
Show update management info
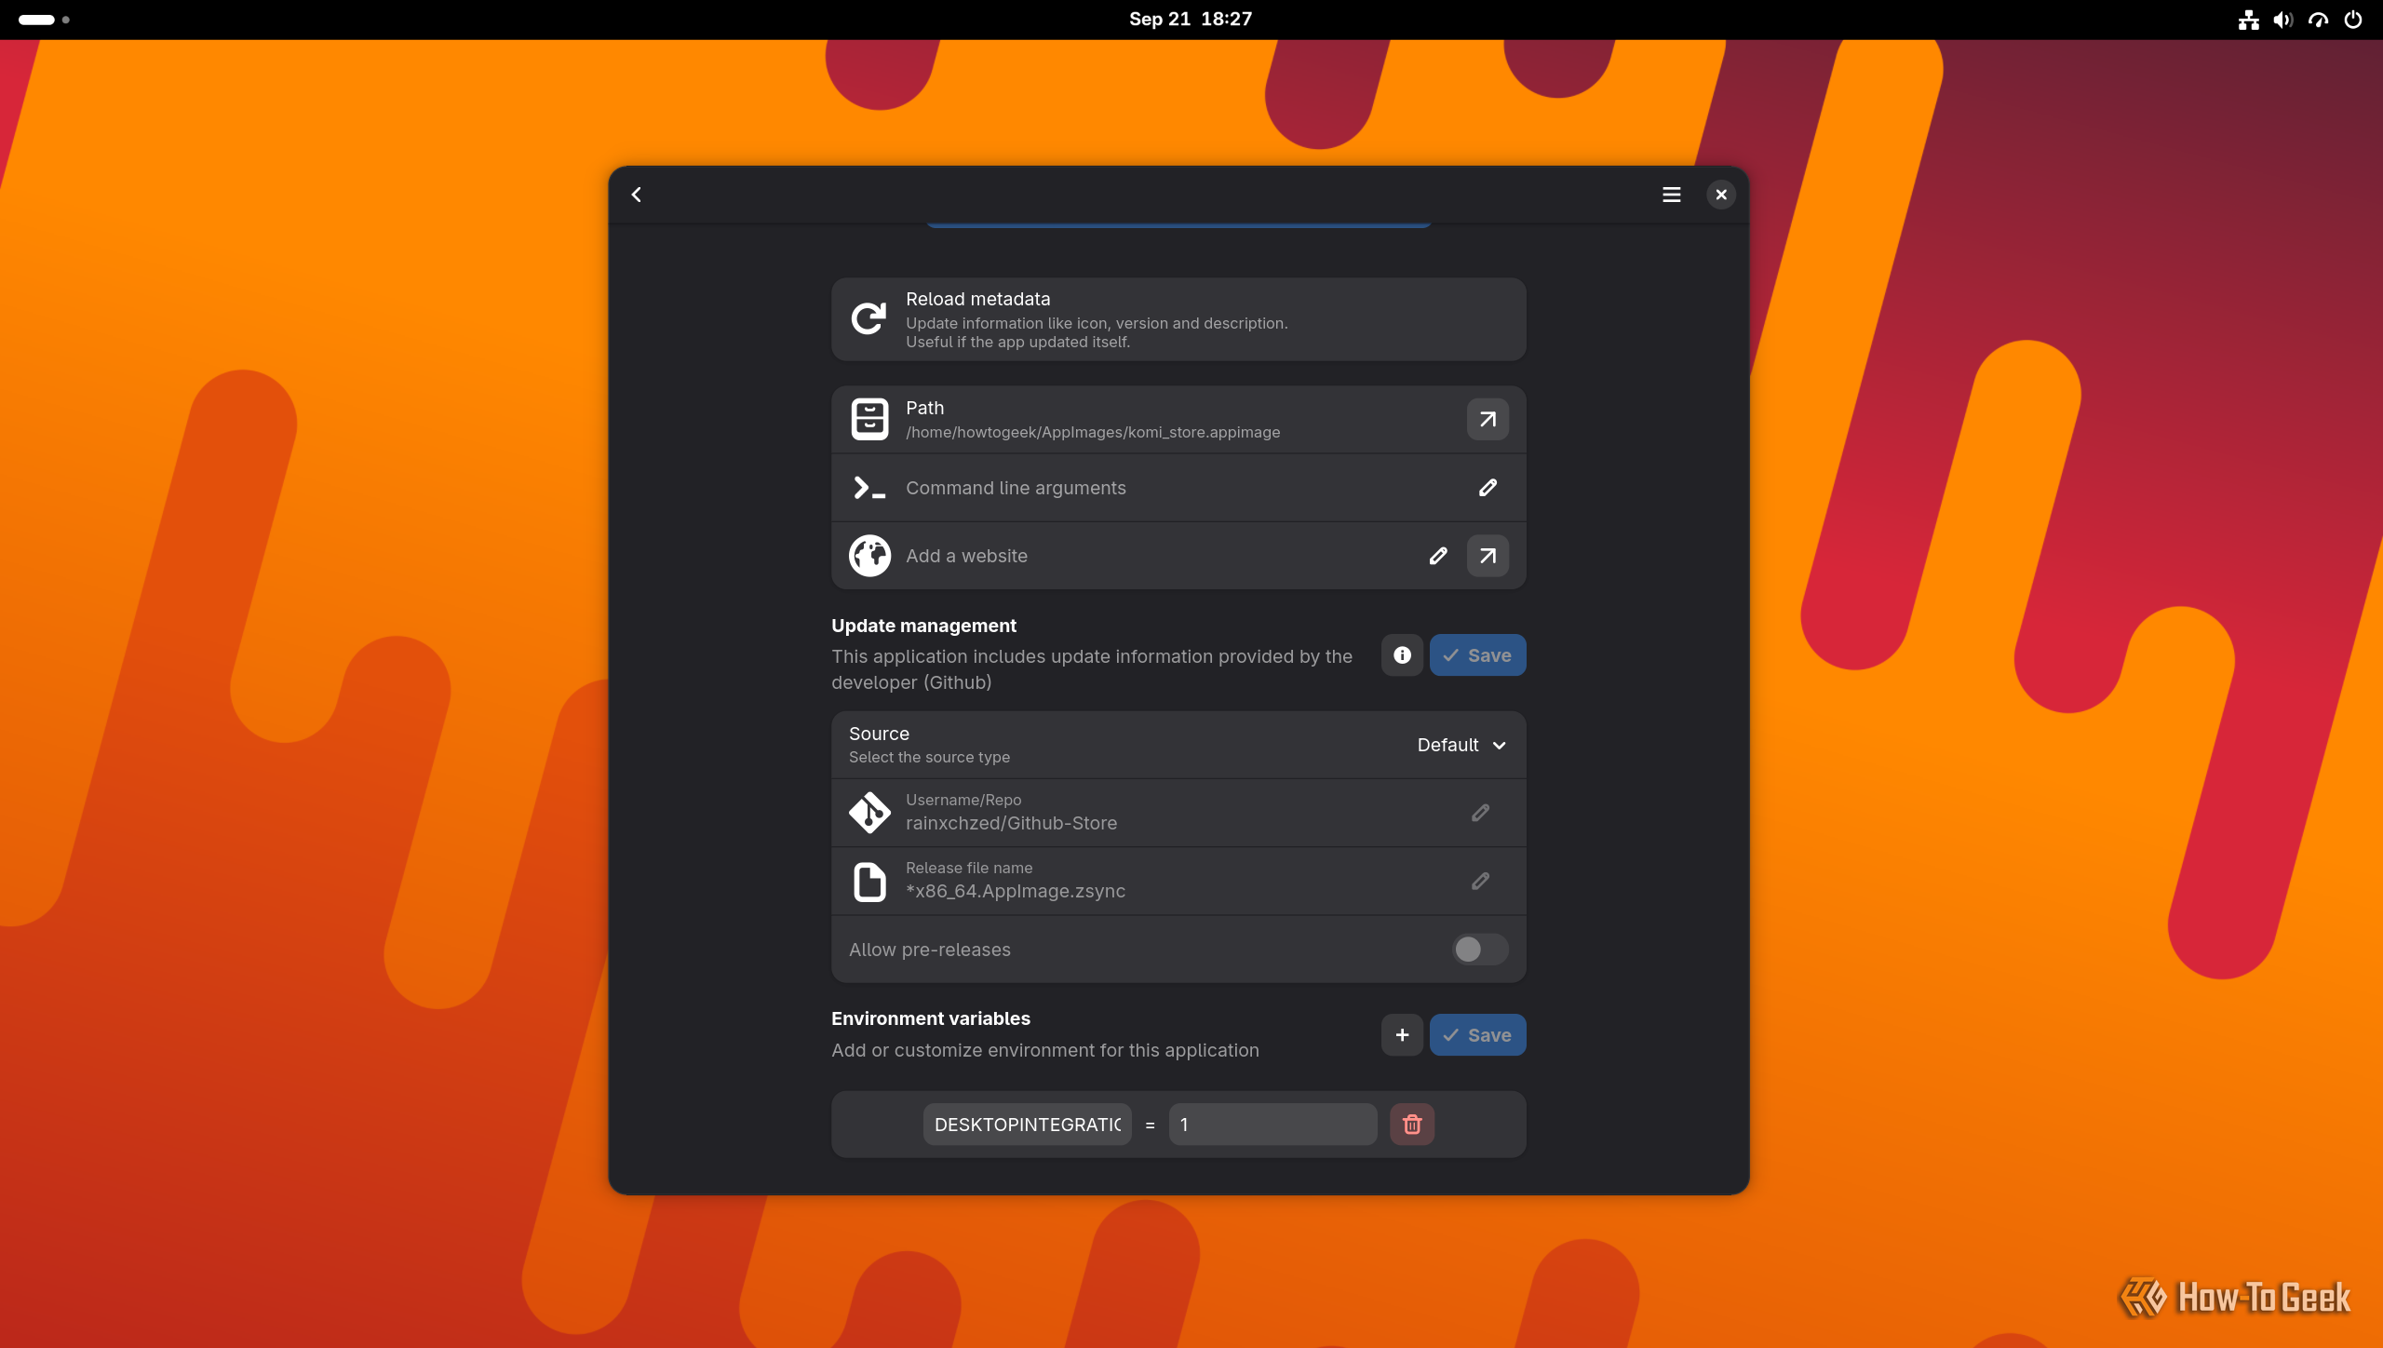tap(1402, 655)
